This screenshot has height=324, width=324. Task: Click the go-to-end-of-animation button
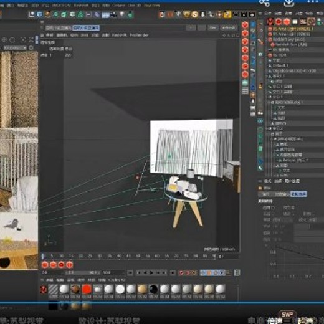click(x=173, y=272)
